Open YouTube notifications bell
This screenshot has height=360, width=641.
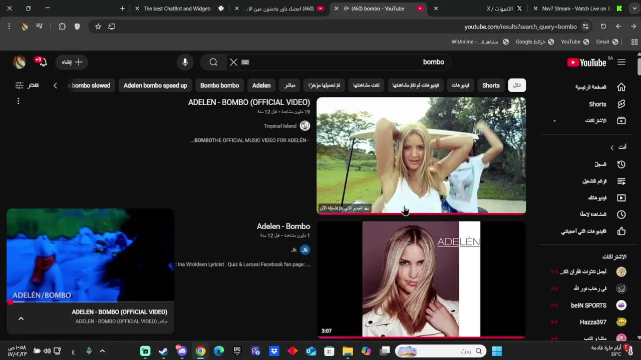coord(42,62)
